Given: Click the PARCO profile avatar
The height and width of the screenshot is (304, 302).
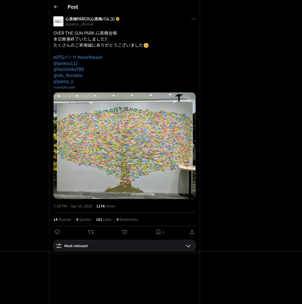Looking at the screenshot, I should point(58,21).
